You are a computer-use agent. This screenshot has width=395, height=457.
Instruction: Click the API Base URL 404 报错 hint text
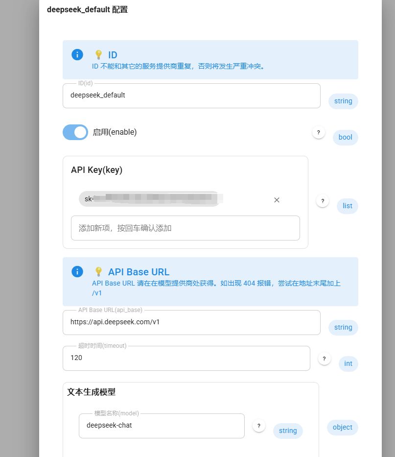coord(216,288)
